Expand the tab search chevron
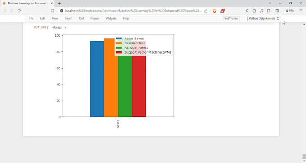The image size is (306, 163). [x=270, y=3]
